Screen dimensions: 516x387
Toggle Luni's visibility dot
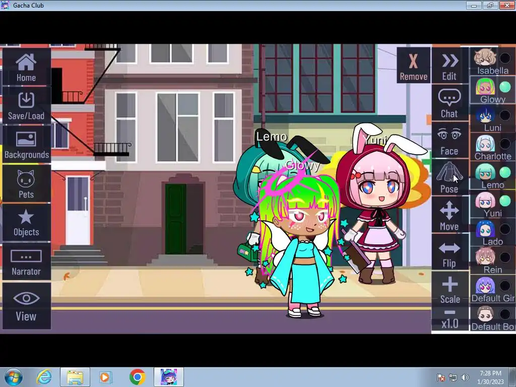pos(505,115)
